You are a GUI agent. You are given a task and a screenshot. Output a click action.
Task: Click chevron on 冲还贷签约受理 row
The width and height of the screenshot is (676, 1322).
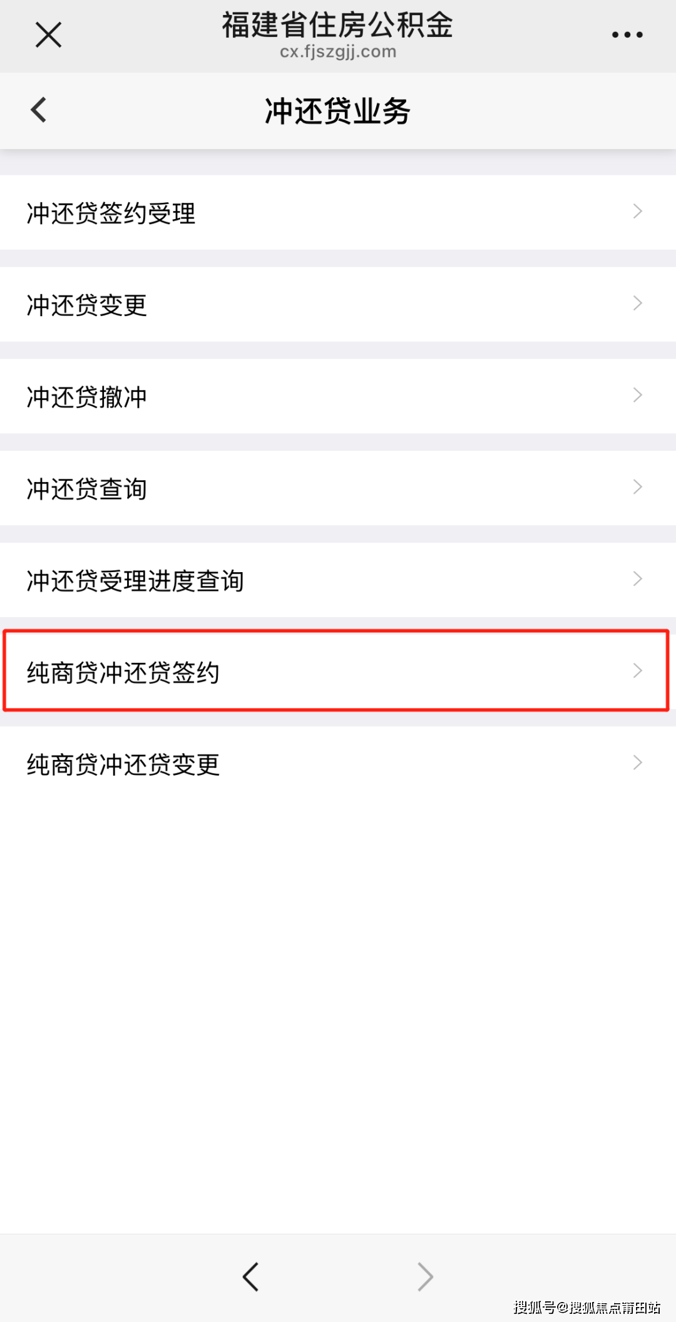(x=637, y=212)
